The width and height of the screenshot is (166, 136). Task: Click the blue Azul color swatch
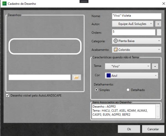pos(108,75)
